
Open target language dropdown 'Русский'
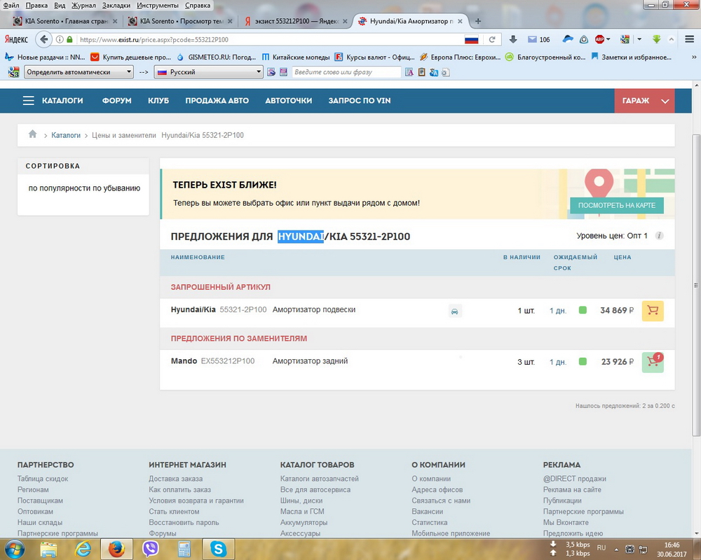(208, 72)
